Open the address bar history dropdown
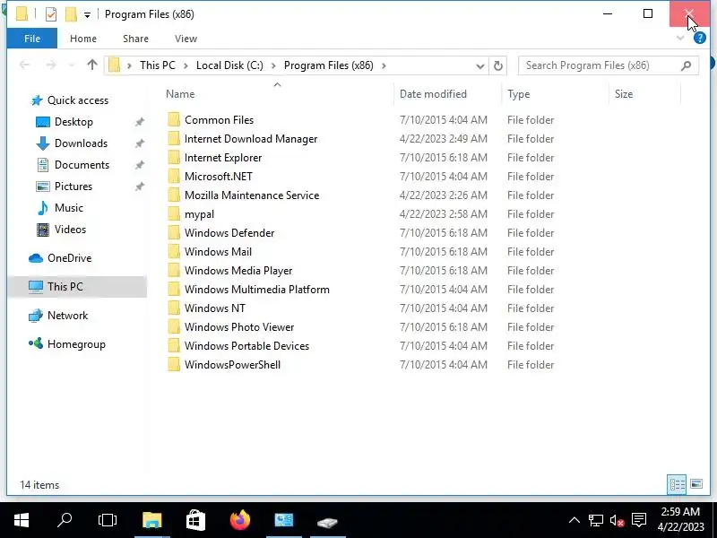The width and height of the screenshot is (717, 538). [479, 65]
